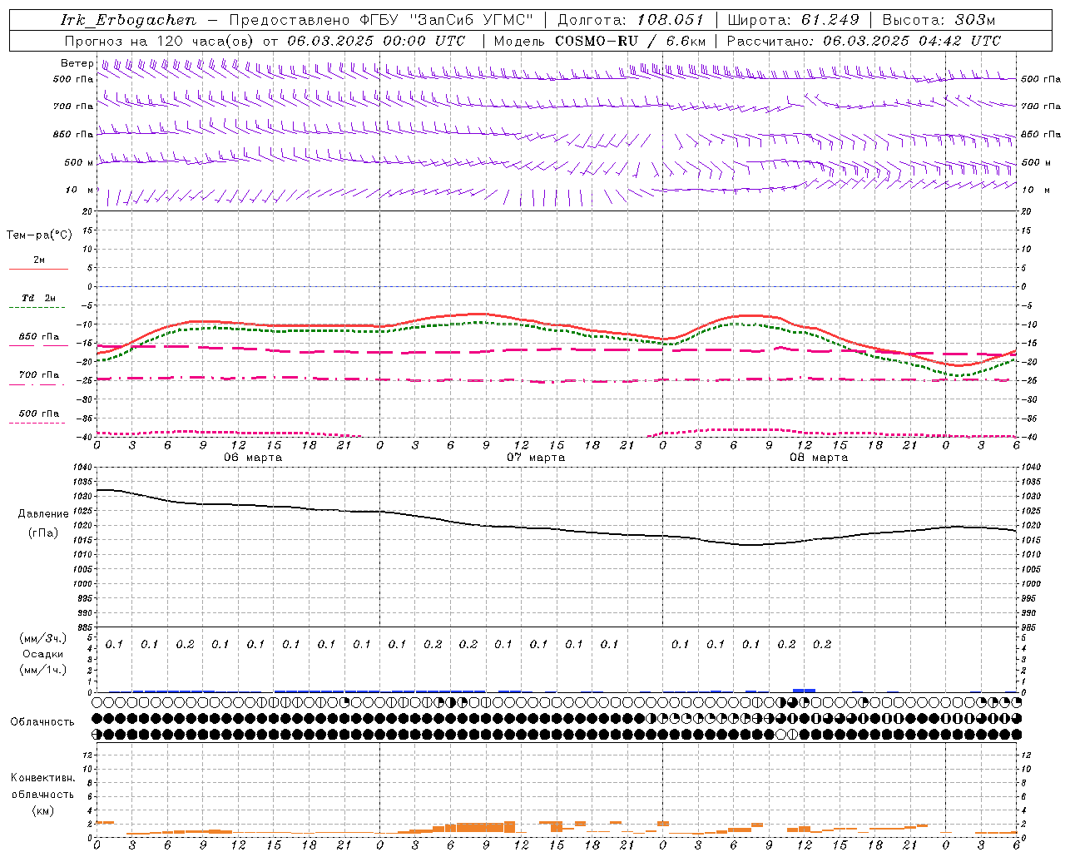
Task: Click the "Давление" pressure panel label
Action: tap(43, 514)
